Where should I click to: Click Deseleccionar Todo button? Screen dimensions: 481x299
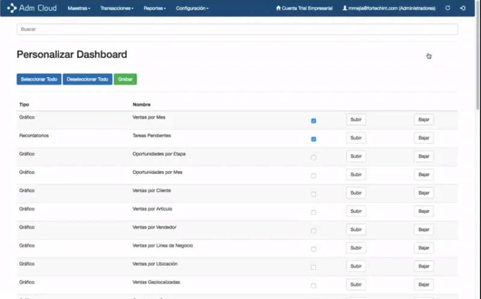[87, 79]
